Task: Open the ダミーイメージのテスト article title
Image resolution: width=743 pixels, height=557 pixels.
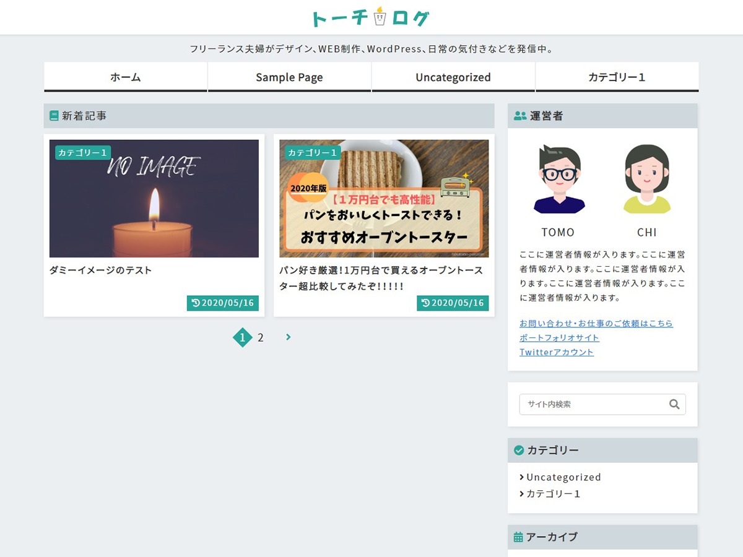Action: (100, 270)
